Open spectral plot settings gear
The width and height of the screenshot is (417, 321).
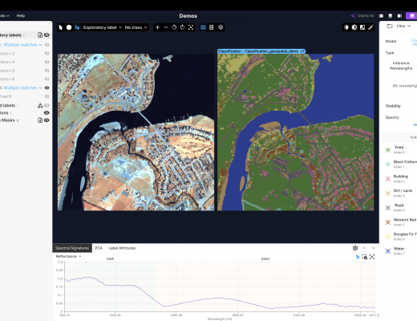(x=355, y=248)
